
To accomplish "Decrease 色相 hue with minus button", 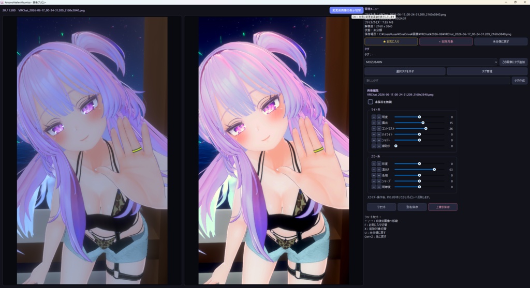I will [374, 175].
